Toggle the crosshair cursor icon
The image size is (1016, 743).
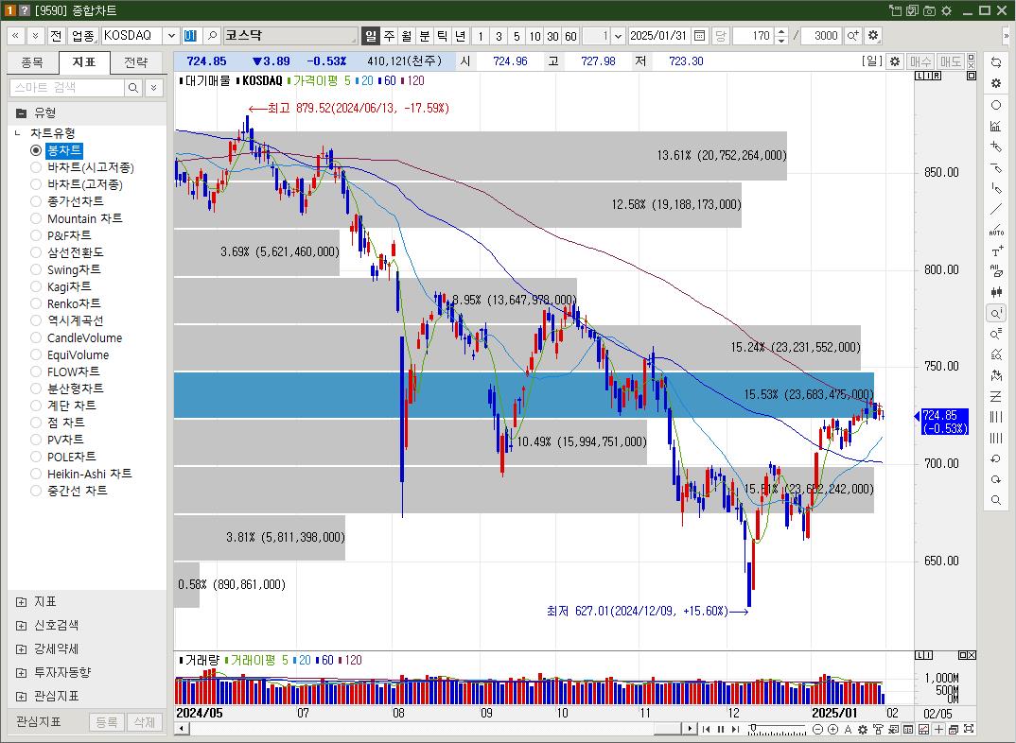[938, 730]
